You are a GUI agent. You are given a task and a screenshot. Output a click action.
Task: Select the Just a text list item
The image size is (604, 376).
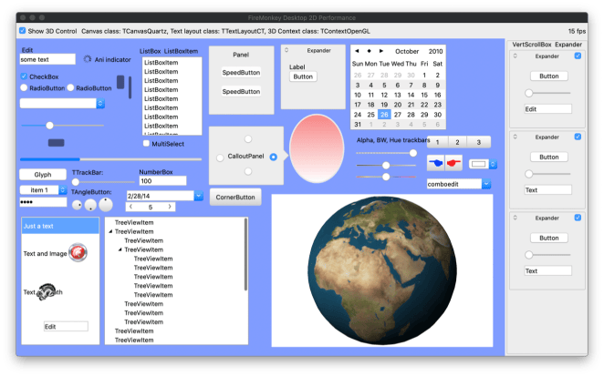pos(60,226)
